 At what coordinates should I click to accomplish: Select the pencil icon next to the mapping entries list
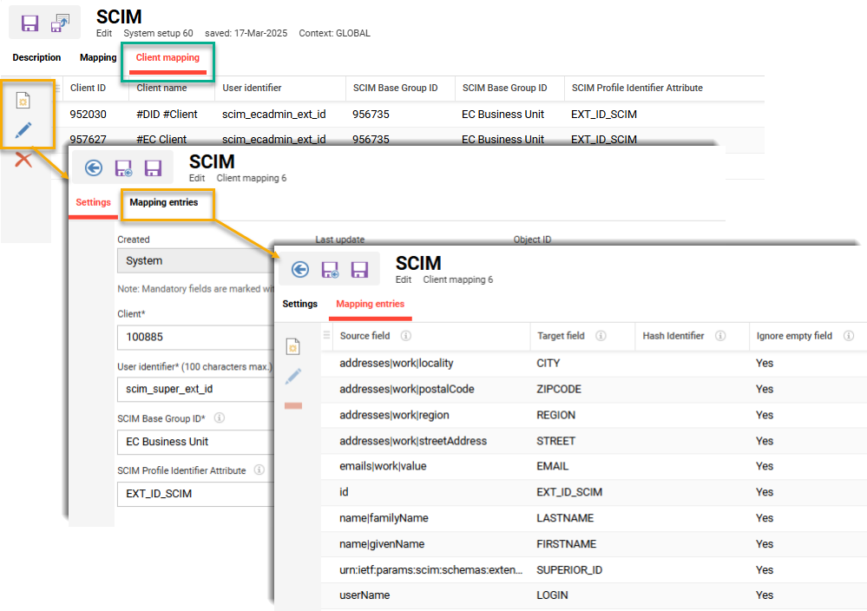(x=293, y=376)
